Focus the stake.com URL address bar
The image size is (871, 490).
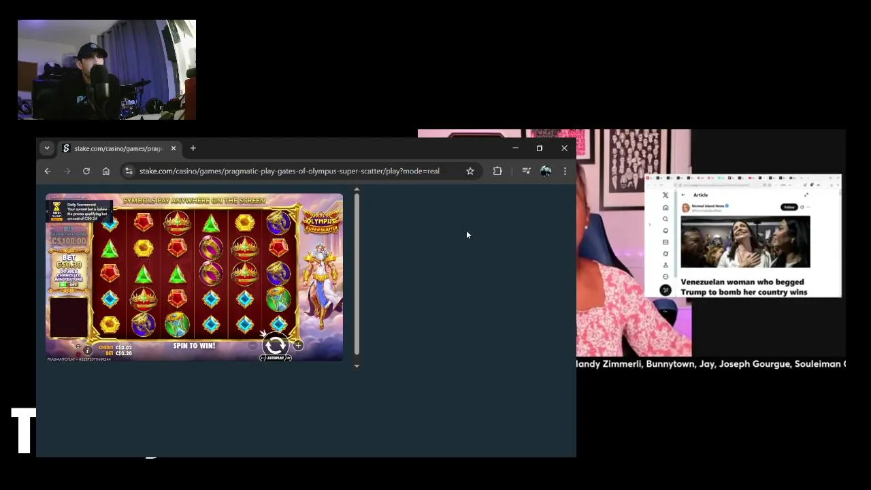289,171
